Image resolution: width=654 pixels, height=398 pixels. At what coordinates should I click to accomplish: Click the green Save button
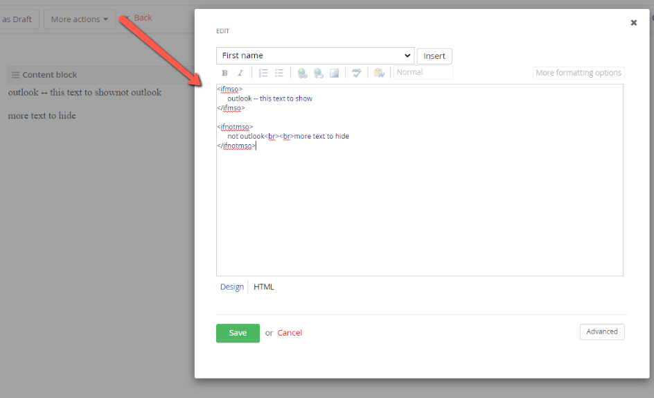[238, 333]
